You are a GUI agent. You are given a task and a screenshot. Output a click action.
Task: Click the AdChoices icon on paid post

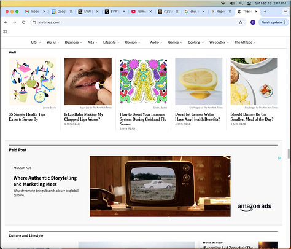point(279,158)
